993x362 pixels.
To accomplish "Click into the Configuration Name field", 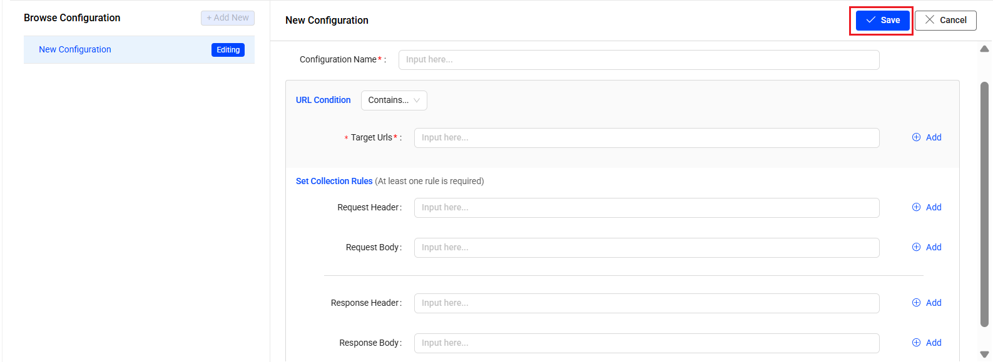I will (x=638, y=60).
